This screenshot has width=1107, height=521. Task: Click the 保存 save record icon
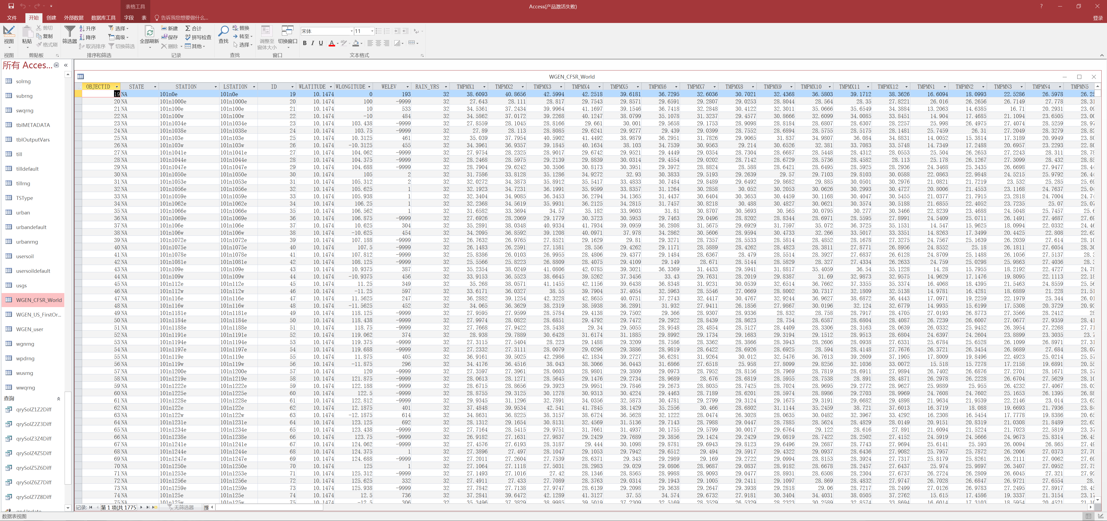pos(169,37)
